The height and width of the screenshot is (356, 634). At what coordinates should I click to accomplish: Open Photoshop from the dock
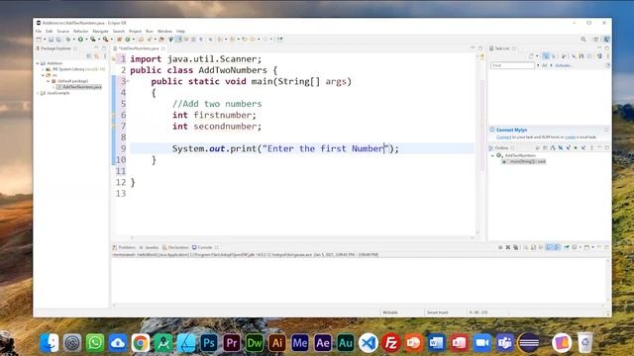(x=209, y=343)
